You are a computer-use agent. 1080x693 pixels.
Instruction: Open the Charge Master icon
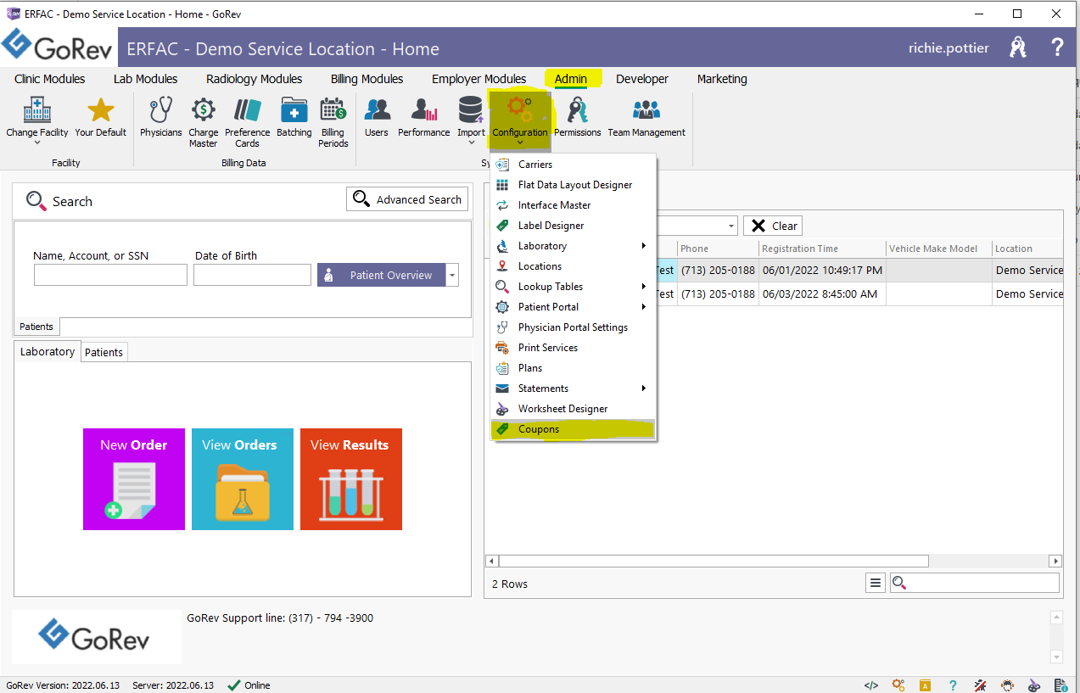coord(204,123)
